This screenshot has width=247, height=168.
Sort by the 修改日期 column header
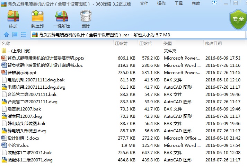[224, 43]
